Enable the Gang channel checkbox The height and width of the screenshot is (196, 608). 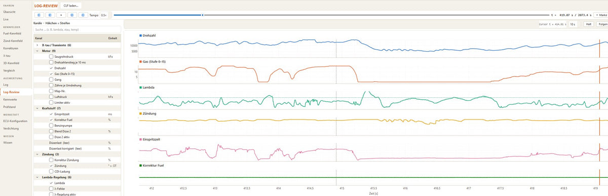tap(51, 80)
